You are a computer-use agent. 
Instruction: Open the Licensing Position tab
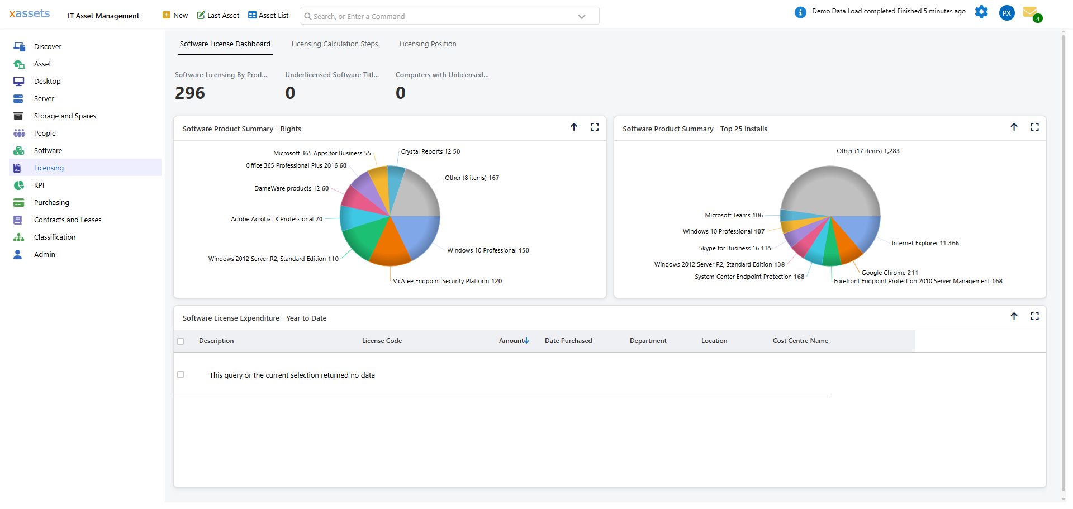tap(428, 44)
